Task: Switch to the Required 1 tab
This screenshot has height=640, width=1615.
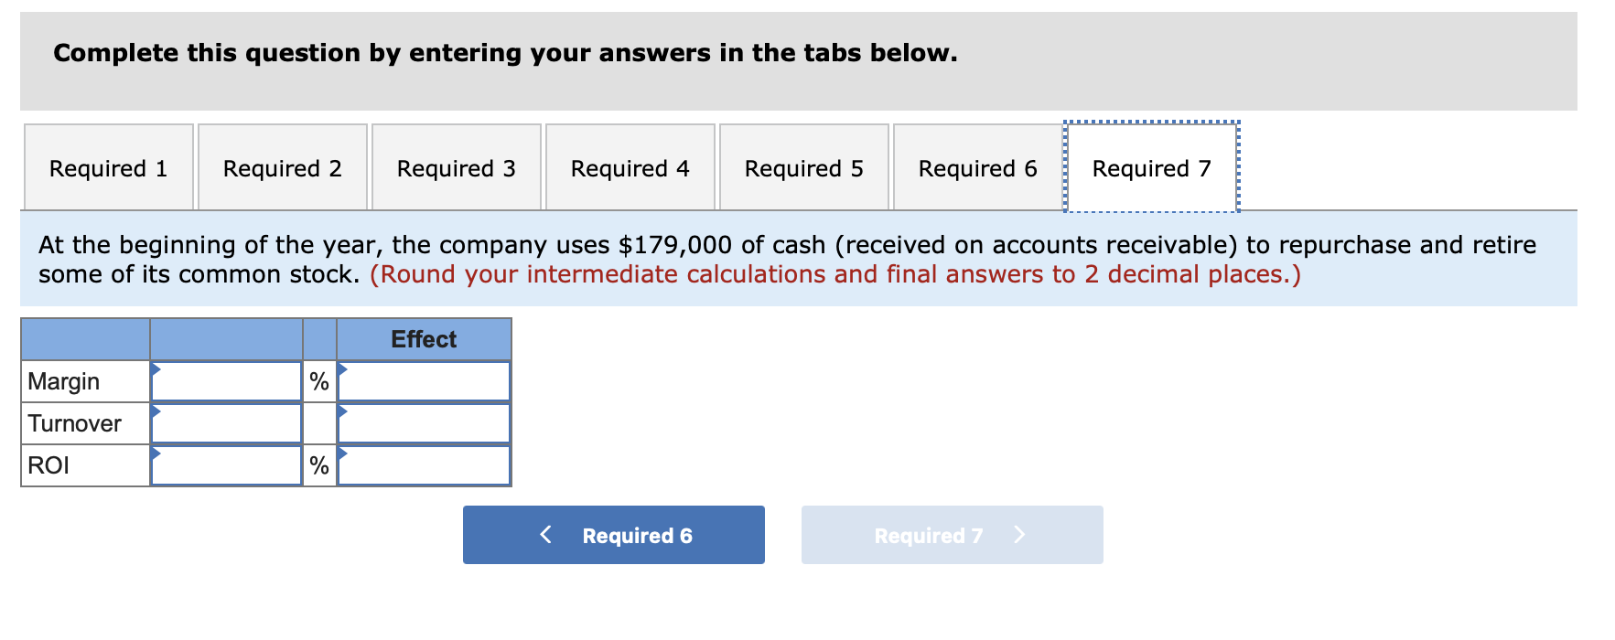Action: [107, 168]
